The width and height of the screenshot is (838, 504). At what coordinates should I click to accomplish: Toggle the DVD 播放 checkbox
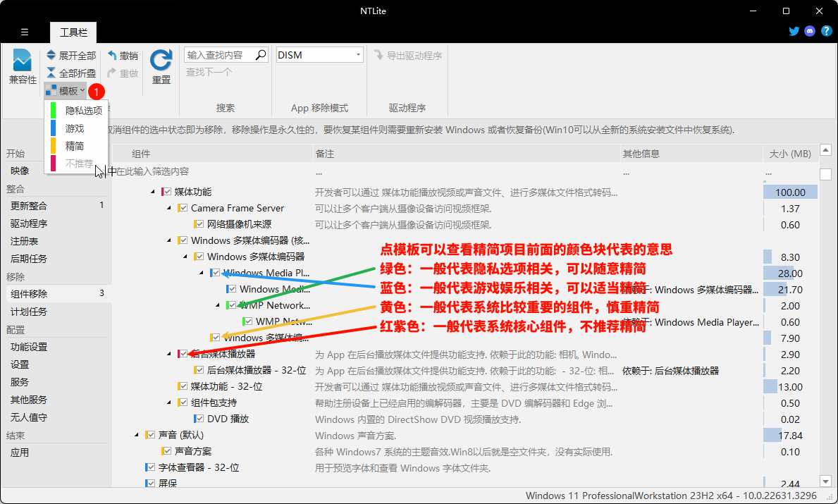point(199,419)
